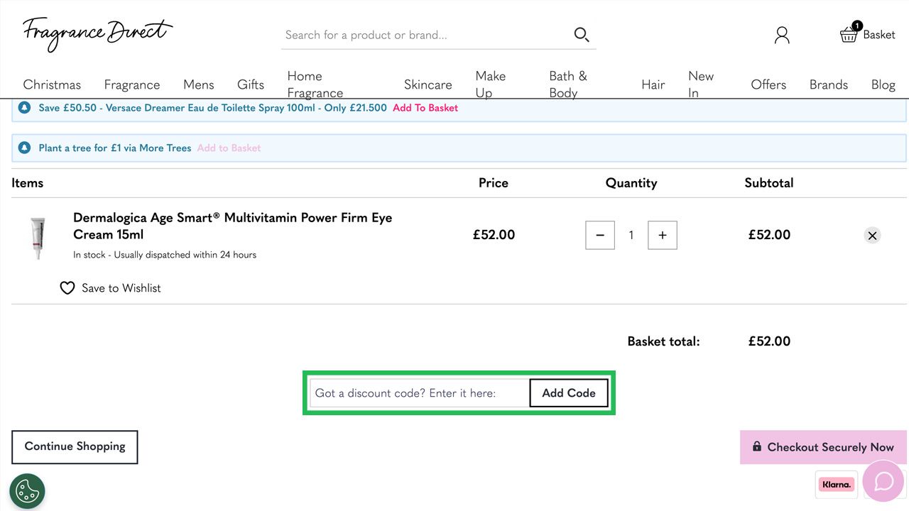
Task: Open the Blog menu
Action: (x=883, y=84)
